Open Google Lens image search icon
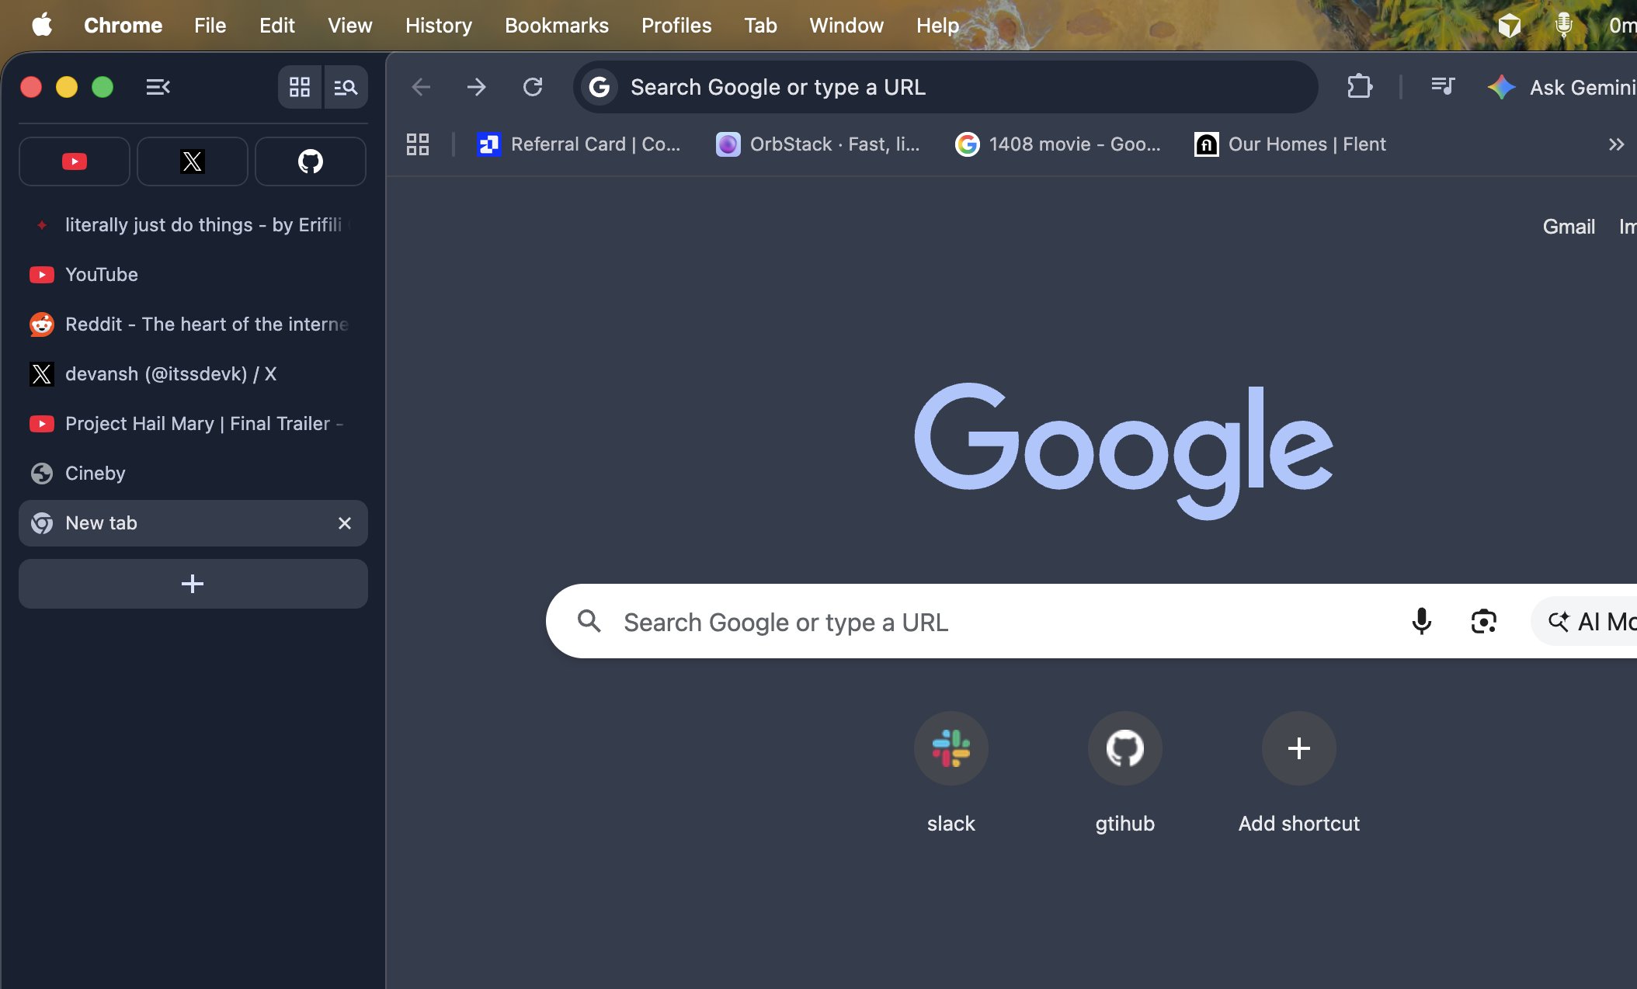1637x989 pixels. tap(1483, 621)
